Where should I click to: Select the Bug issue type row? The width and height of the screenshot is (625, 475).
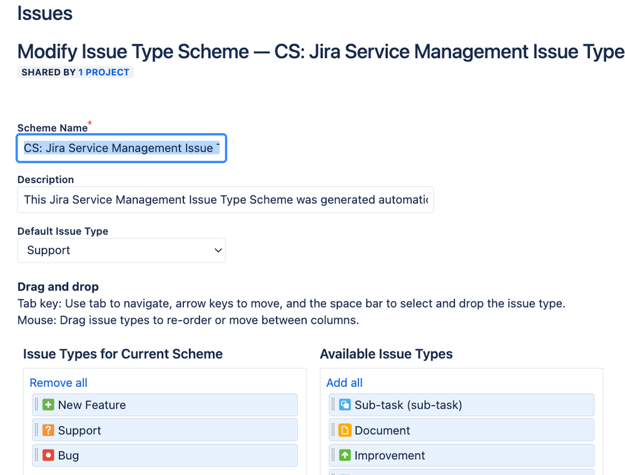[165, 455]
